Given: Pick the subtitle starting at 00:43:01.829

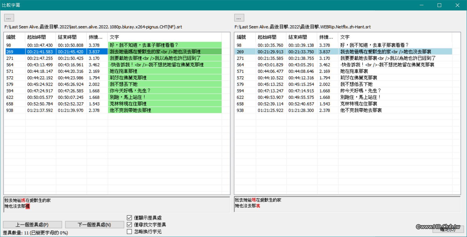Looking at the screenshot, I should tap(343, 65).
